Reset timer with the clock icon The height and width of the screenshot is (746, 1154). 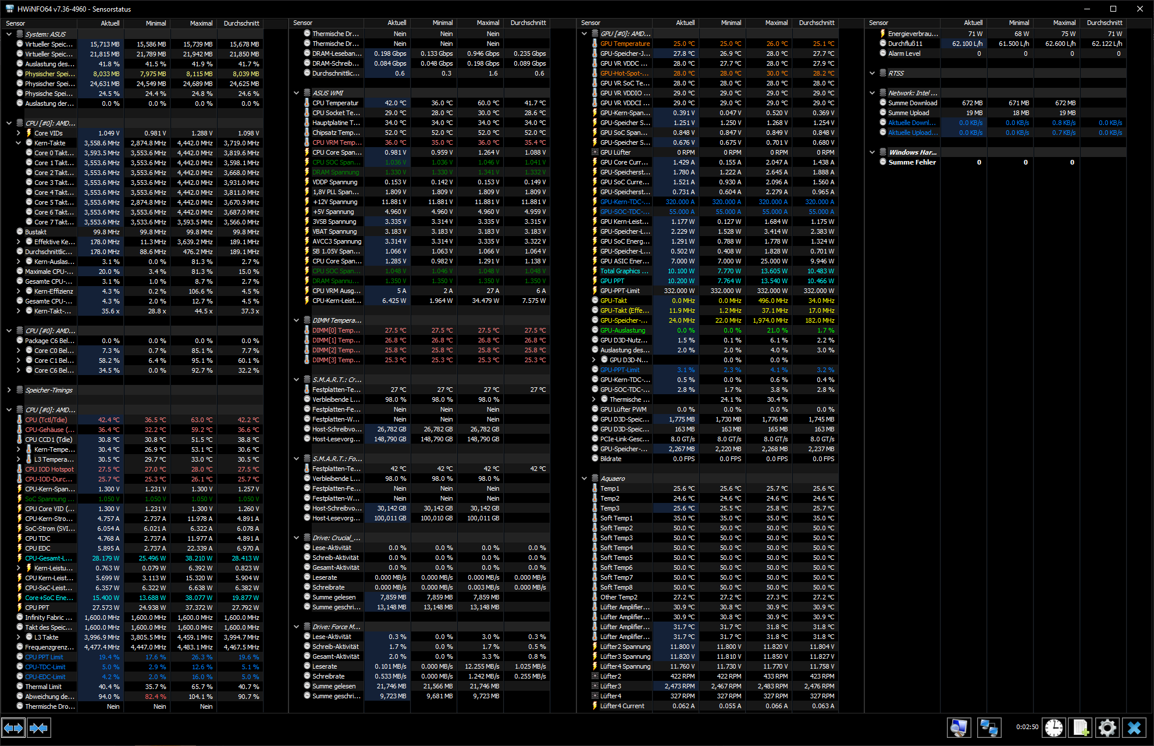tap(1053, 727)
